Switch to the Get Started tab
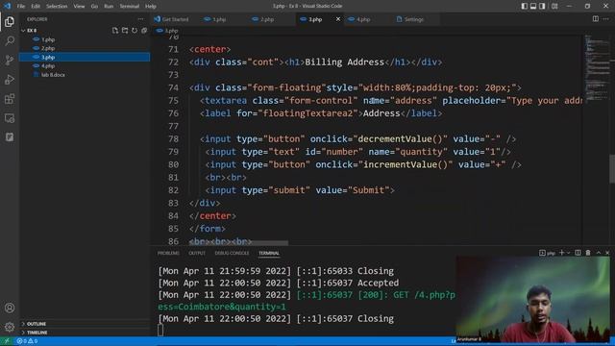Screen dimensions: 615x346 (175, 19)
